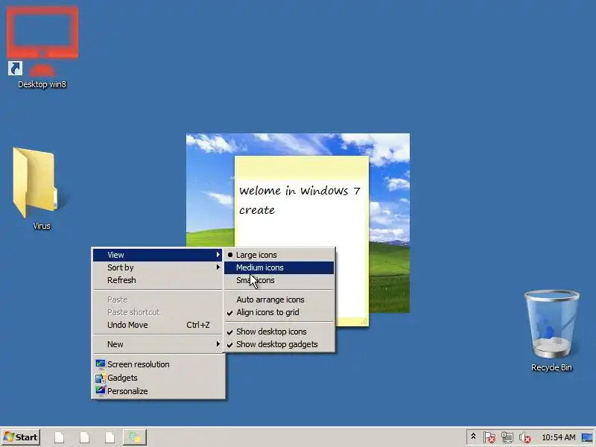Toggle Auto arrange icons
596x447 pixels.
tap(279, 299)
